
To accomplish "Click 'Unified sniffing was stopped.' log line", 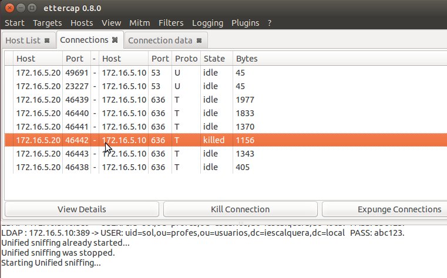I will pyautogui.click(x=58, y=253).
